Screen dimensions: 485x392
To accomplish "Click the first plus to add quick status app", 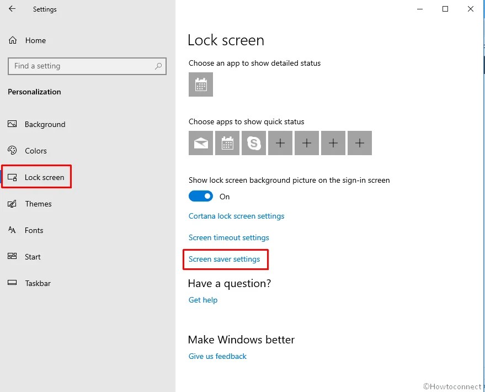I will pos(280,142).
